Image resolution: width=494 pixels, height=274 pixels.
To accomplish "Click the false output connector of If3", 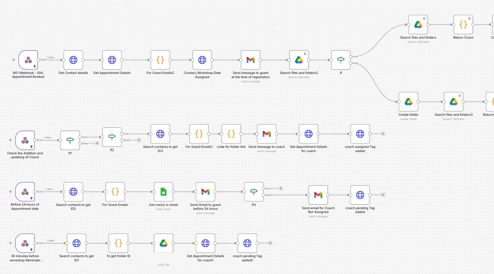I will point(263,195).
